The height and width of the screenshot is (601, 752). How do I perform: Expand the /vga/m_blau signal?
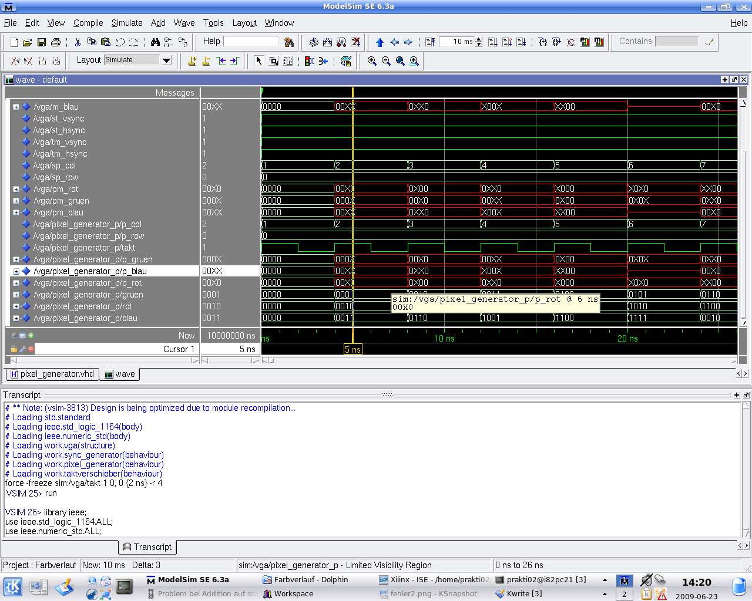coord(16,107)
